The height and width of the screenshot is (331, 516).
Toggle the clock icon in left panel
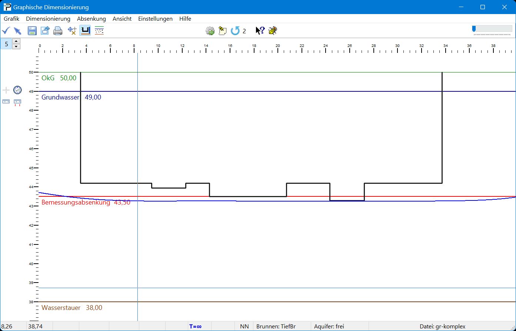pos(17,90)
